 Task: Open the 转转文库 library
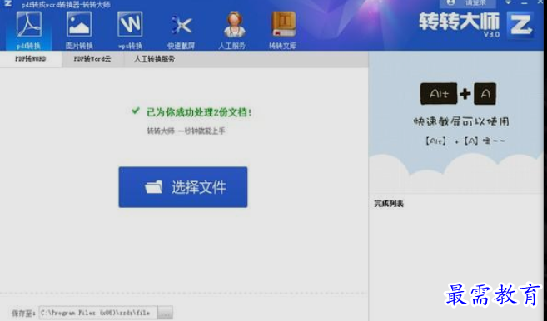tap(282, 30)
